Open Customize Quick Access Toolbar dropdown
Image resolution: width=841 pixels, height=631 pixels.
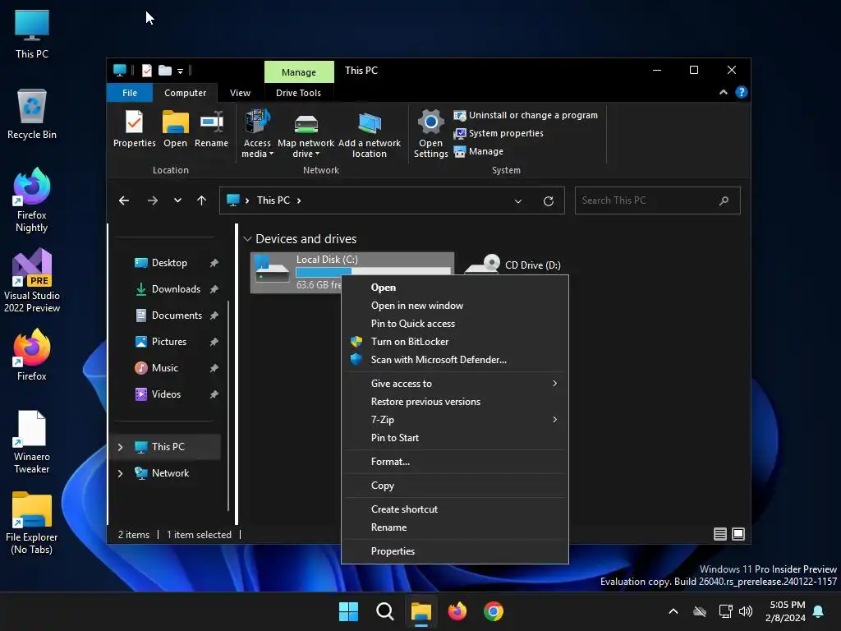point(180,71)
